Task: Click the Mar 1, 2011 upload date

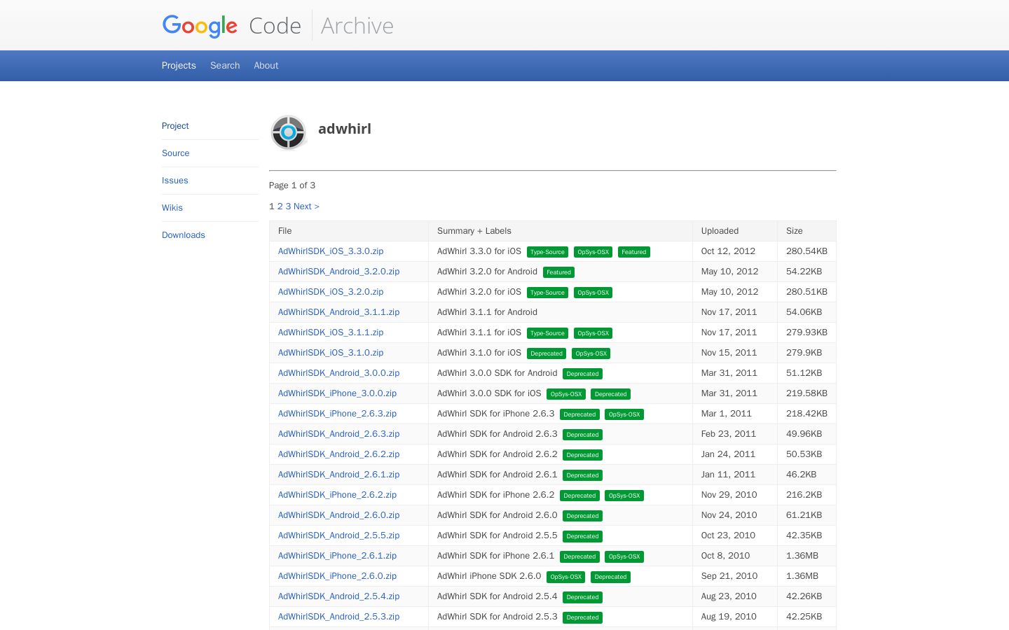Action: click(727, 414)
